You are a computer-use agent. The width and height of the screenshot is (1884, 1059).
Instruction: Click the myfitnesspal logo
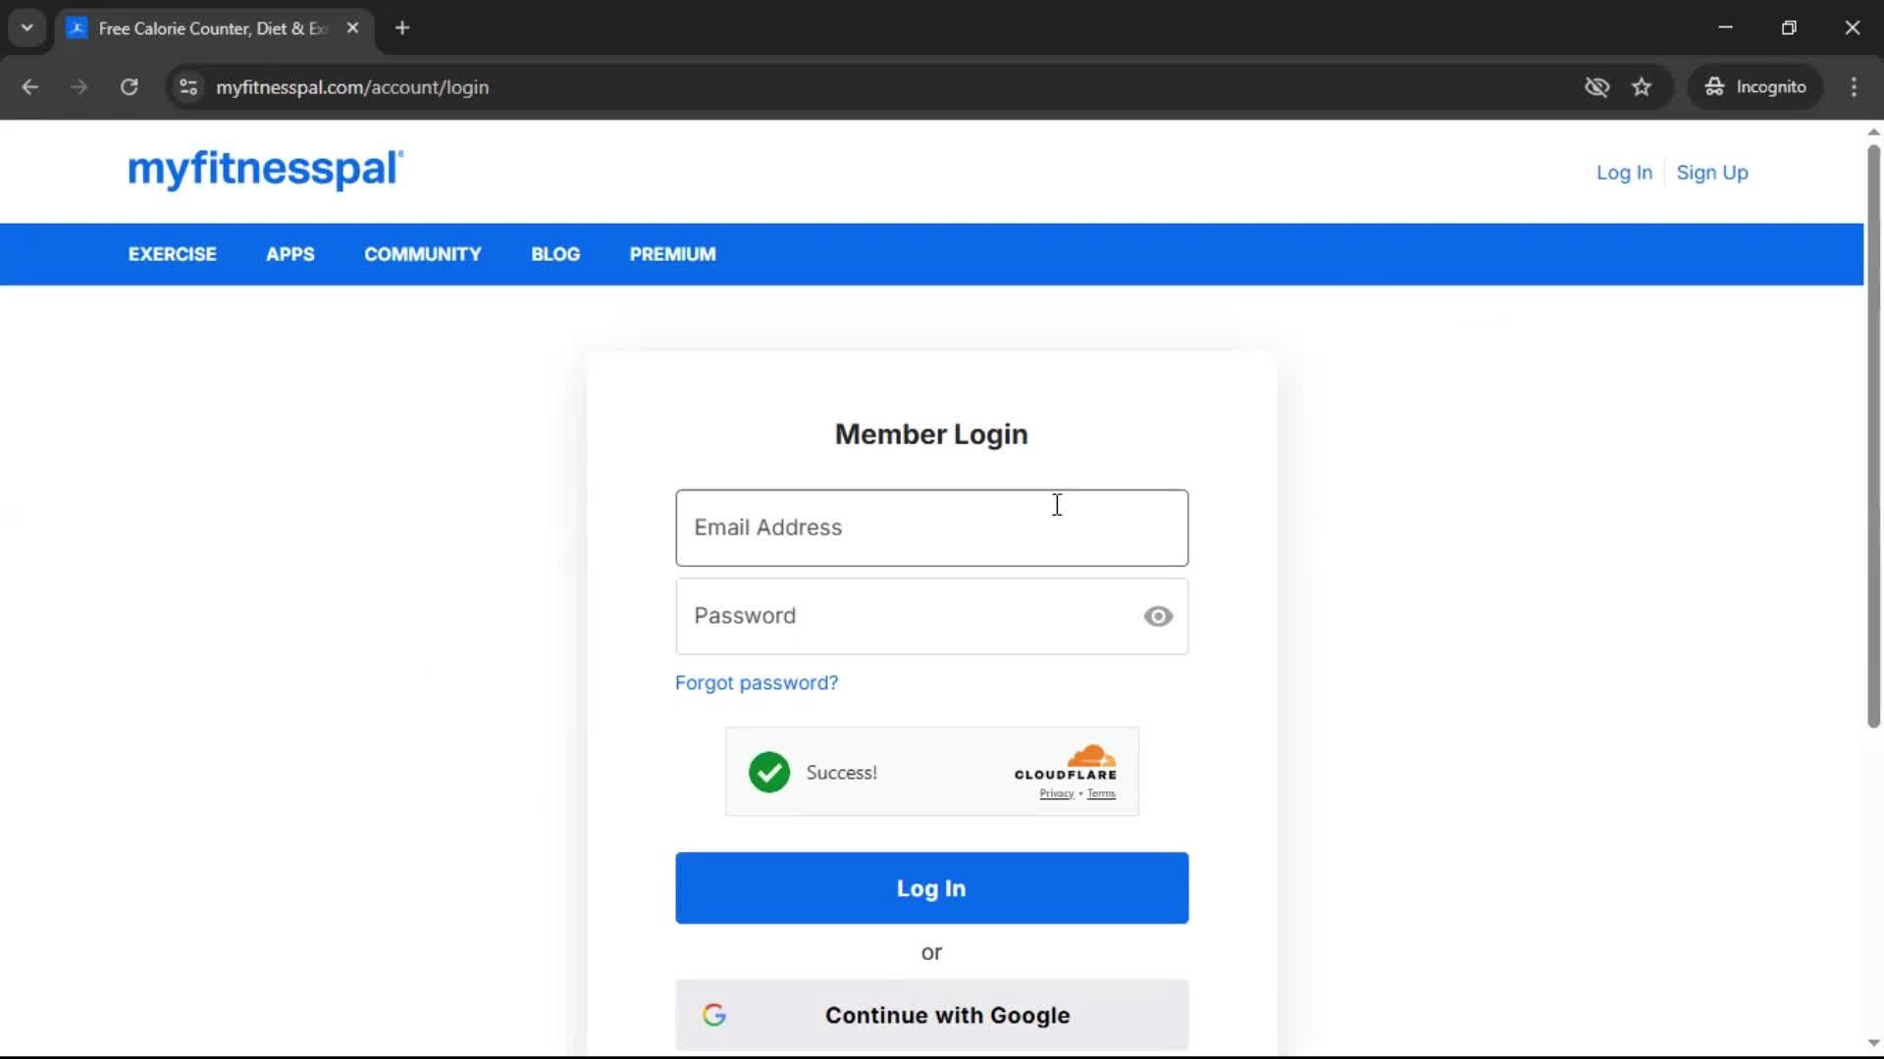click(266, 170)
